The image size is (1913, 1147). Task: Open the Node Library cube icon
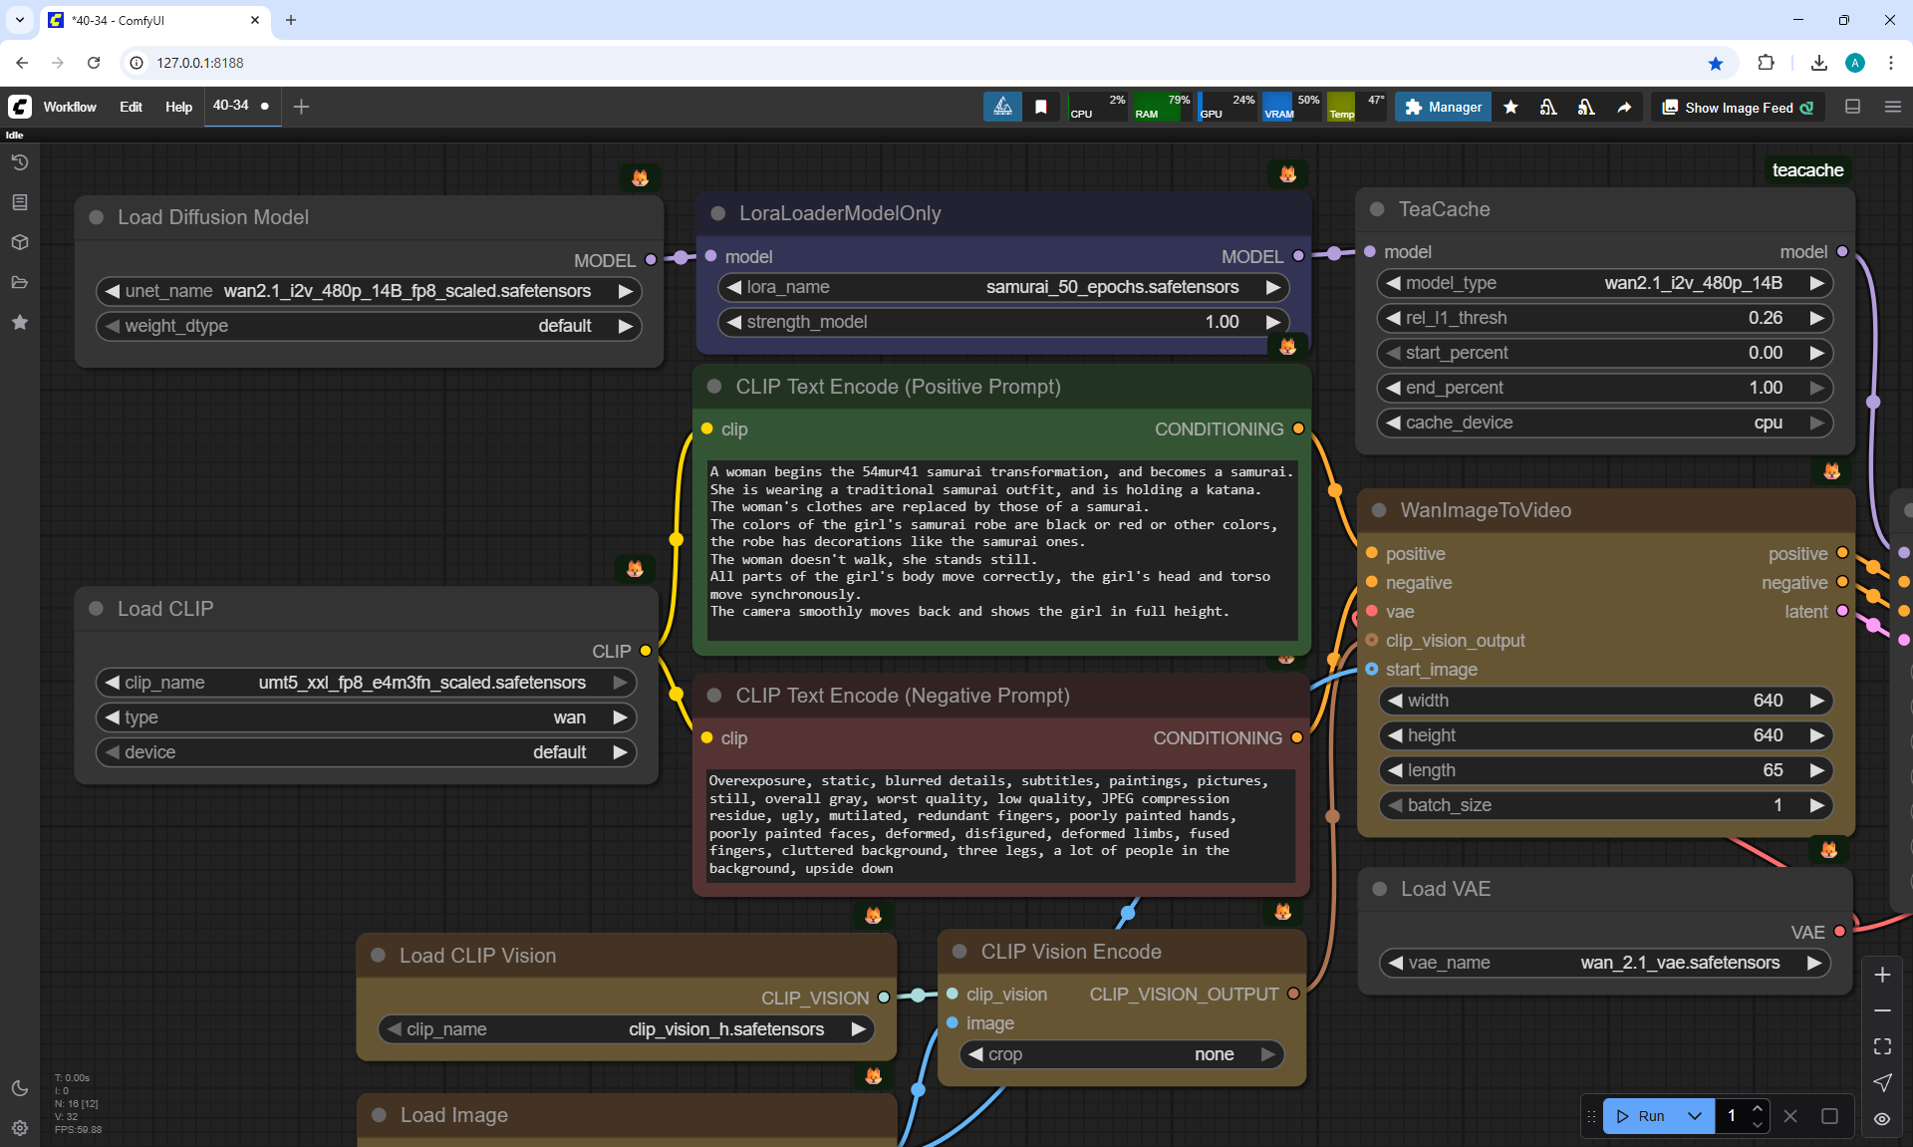pyautogui.click(x=20, y=242)
